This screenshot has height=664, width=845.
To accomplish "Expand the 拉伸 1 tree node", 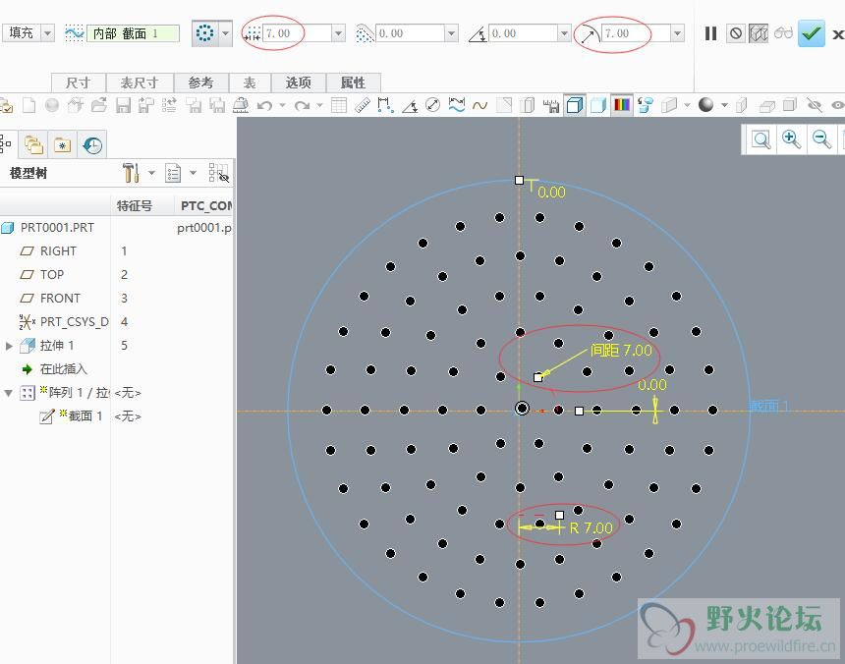I will point(9,346).
